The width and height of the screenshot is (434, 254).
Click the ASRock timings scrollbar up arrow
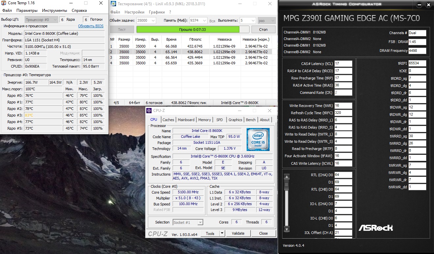click(287, 177)
